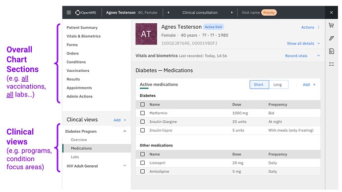Image resolution: width=342 pixels, height=192 pixels.
Task: Check the Amlodipine checkbox
Action: (142, 171)
